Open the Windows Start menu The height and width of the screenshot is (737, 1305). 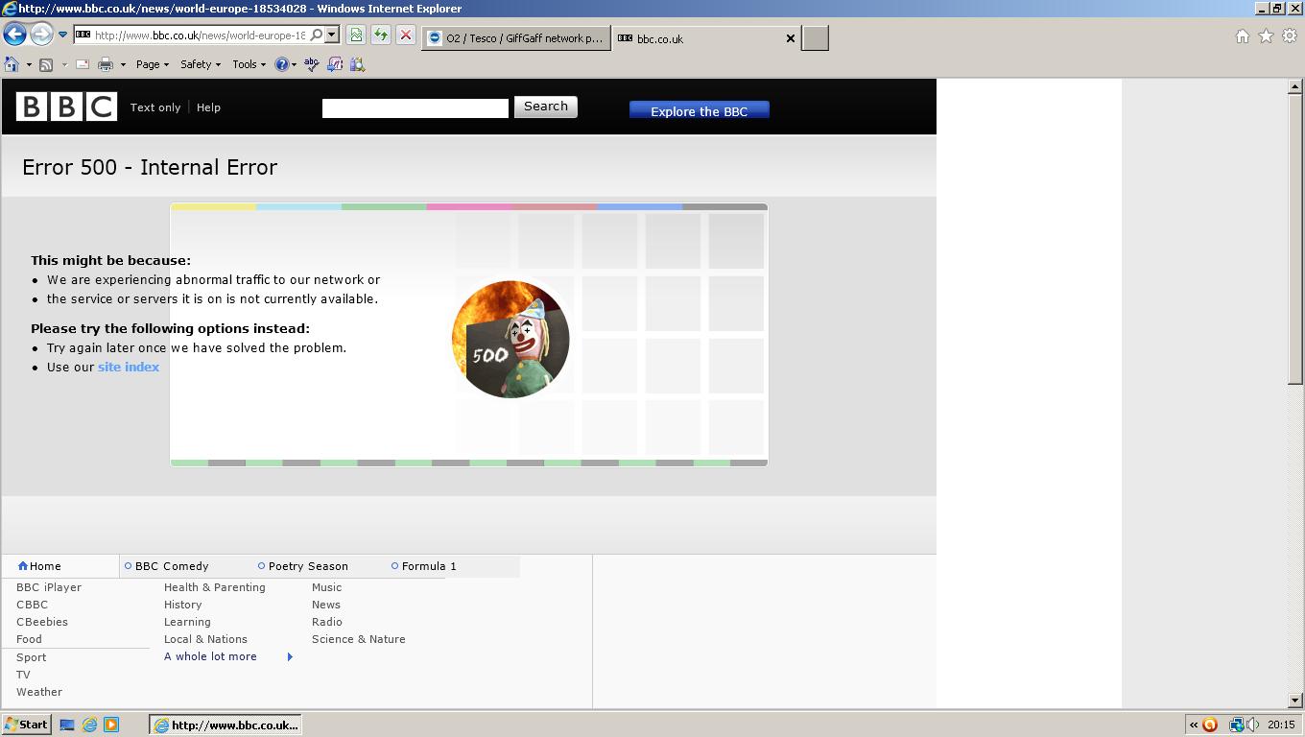[x=26, y=725]
